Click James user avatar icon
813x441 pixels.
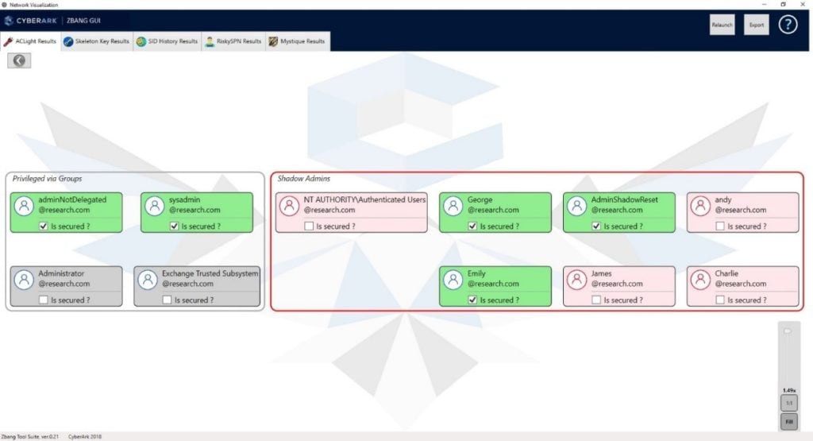click(576, 280)
